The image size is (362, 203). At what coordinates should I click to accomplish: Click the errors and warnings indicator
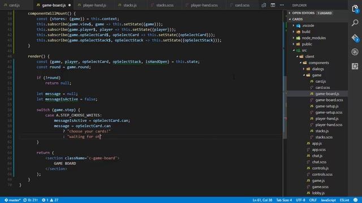point(50,200)
